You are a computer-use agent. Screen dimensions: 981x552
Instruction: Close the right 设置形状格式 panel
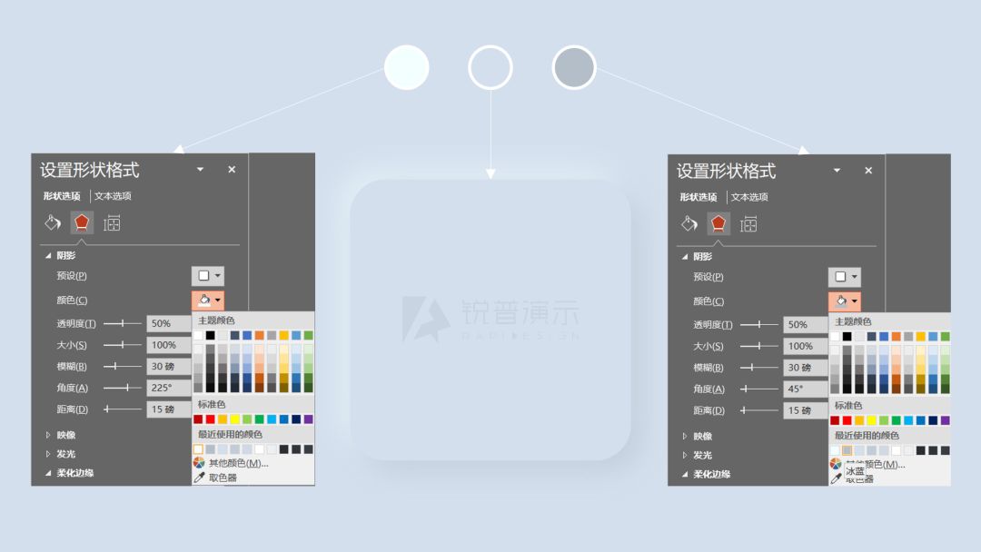point(868,171)
